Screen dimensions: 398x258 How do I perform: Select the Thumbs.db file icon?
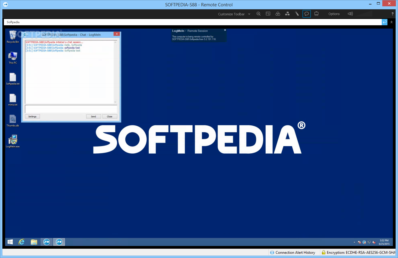[13, 121]
